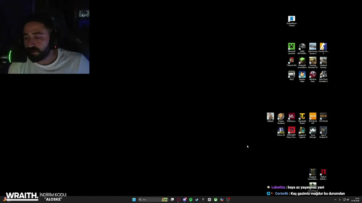Click the Minecraft Java Edition shortcut

[x=302, y=63]
